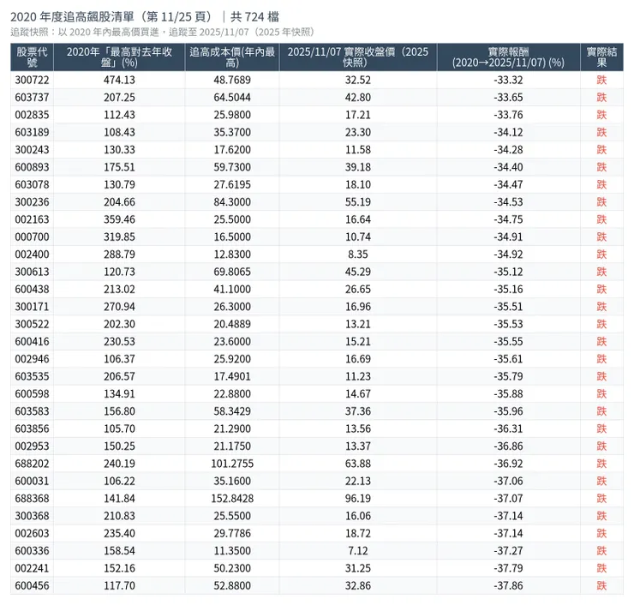Click closing price 96.19

[x=358, y=498]
